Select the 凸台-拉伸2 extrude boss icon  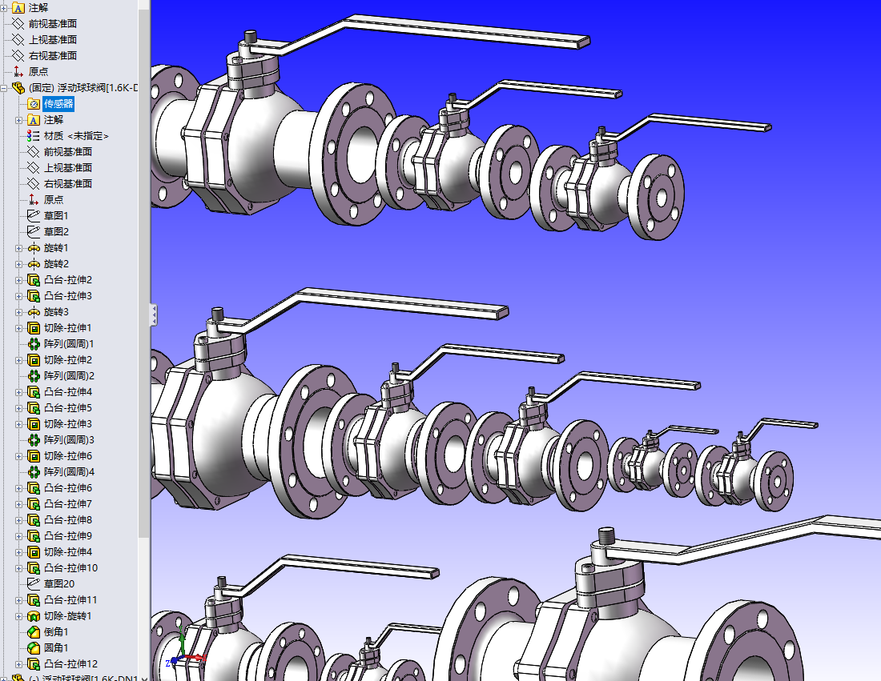click(x=34, y=280)
